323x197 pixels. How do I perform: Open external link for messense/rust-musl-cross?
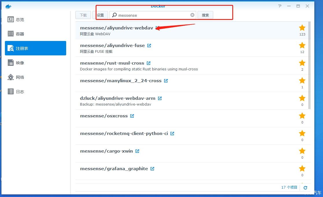(148, 63)
